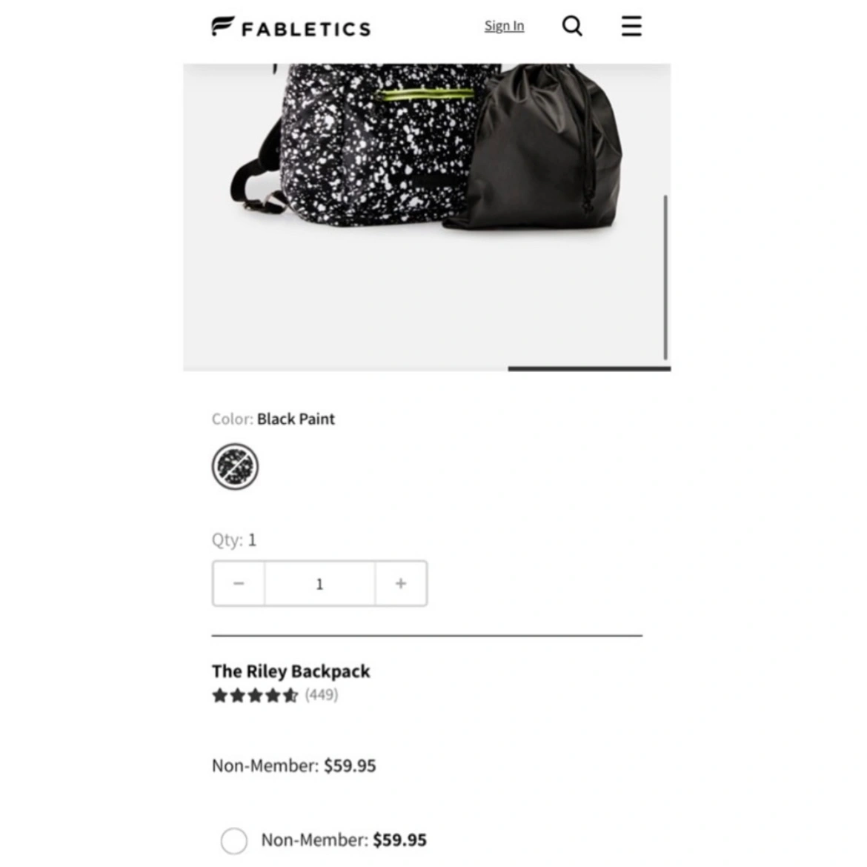The image size is (867, 867).
Task: Decrease quantity with the minus icon
Action: click(239, 583)
